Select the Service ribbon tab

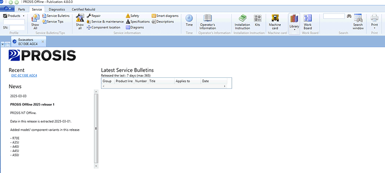tap(37, 9)
